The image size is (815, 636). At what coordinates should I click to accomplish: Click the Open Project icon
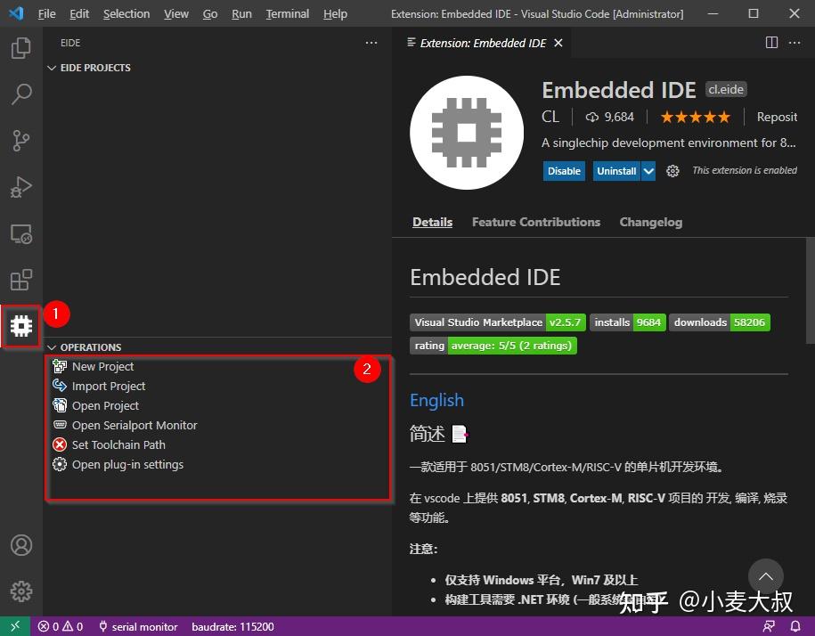click(x=60, y=405)
